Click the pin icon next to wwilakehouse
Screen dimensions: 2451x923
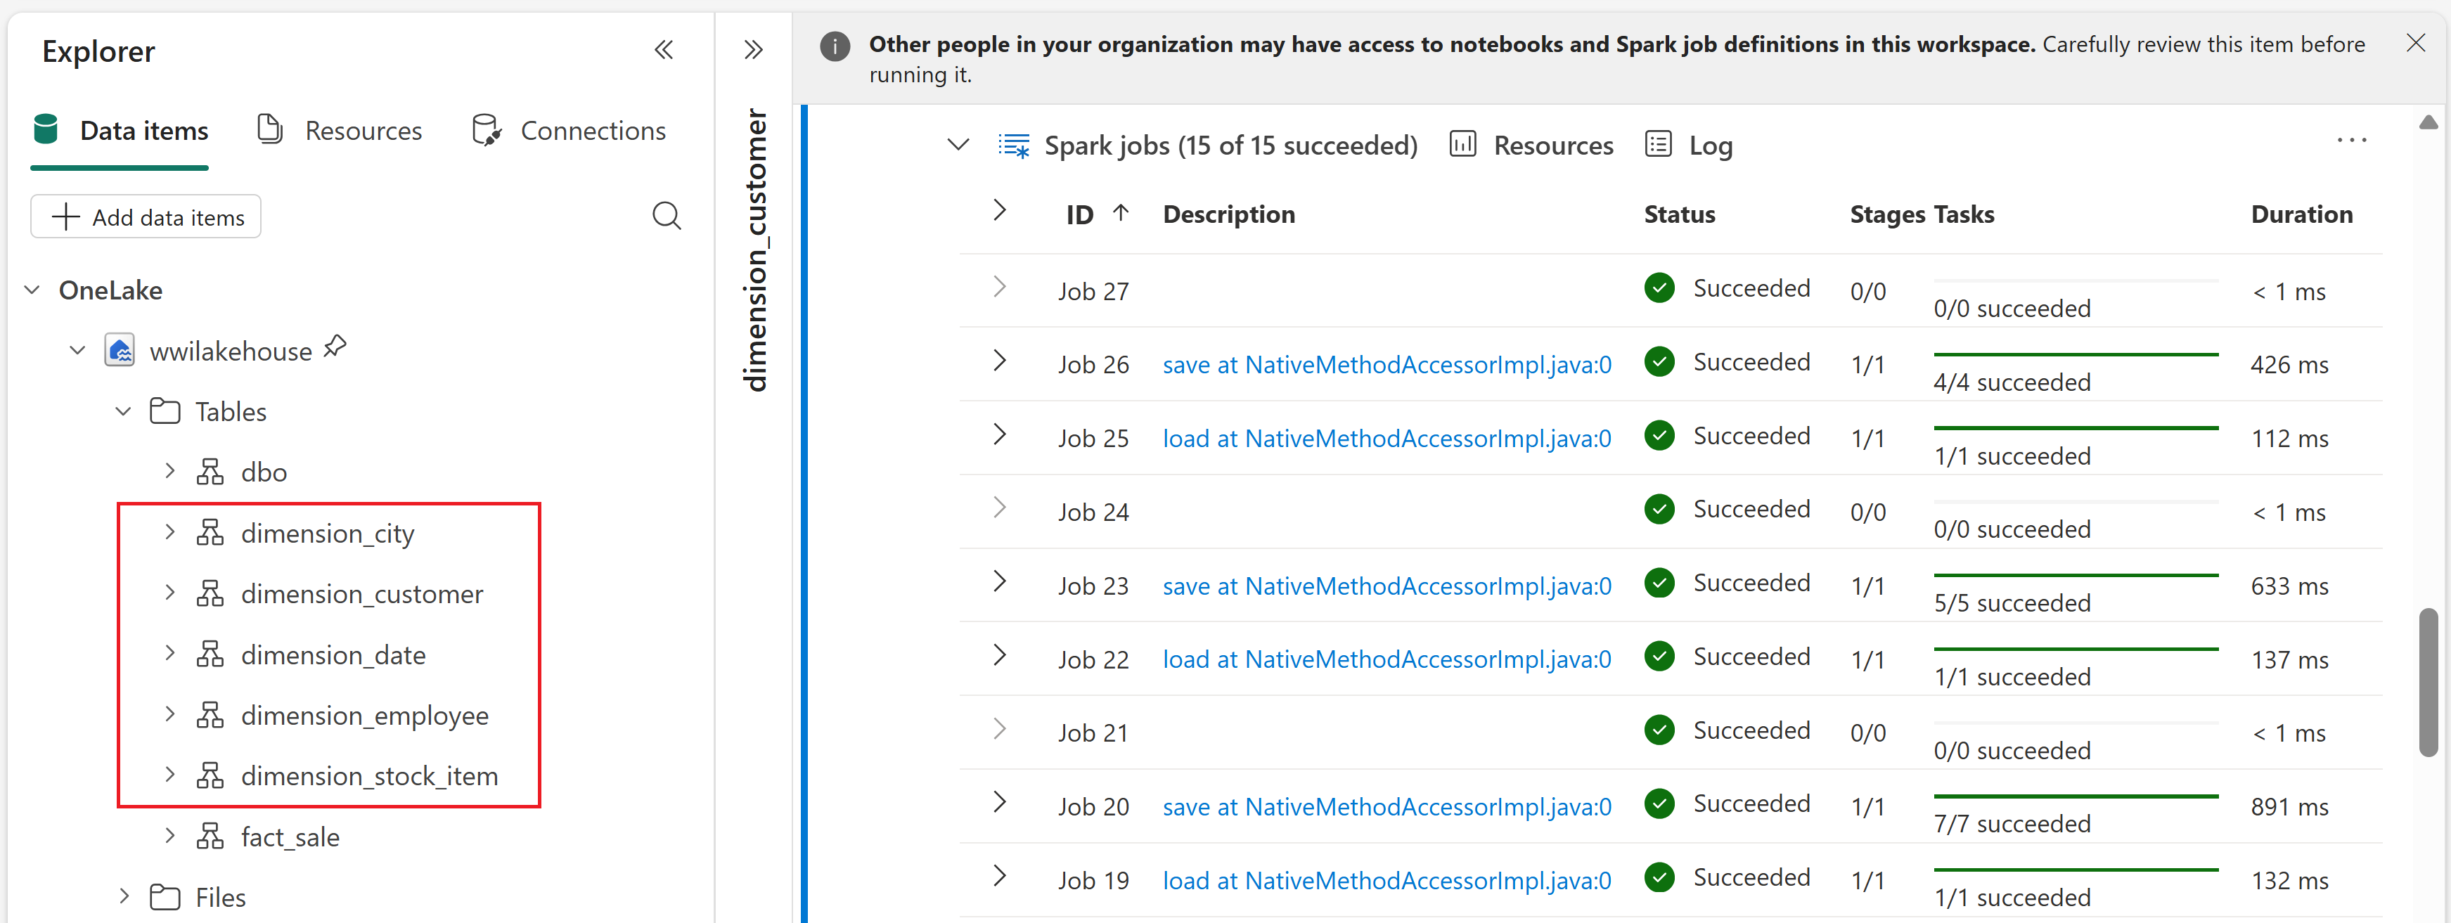335,347
